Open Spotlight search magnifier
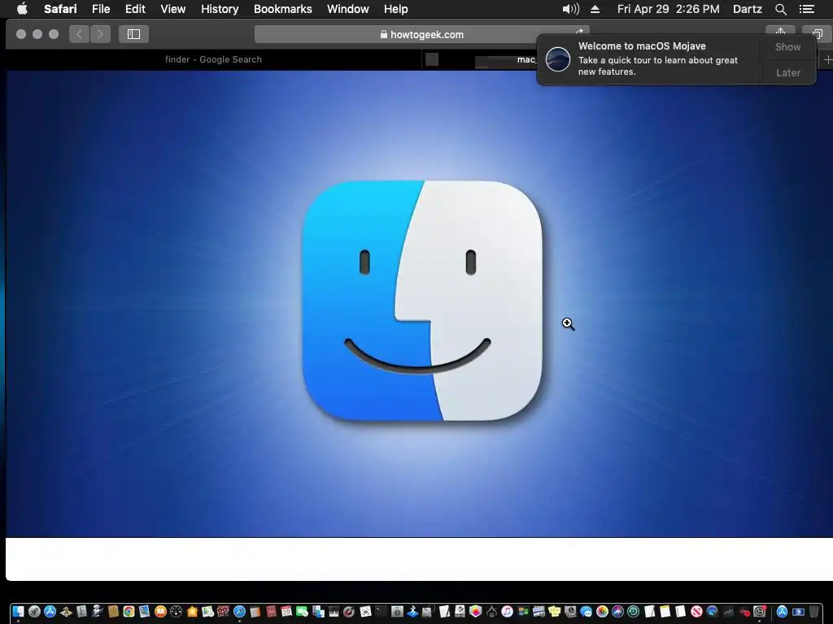This screenshot has width=833, height=624. (780, 9)
